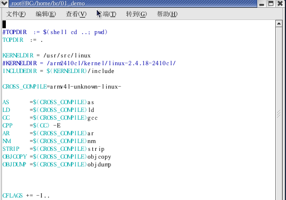This screenshot has height=200, width=286.
Task: Click the scrollbar up arrow
Action: click(x=279, y=24)
